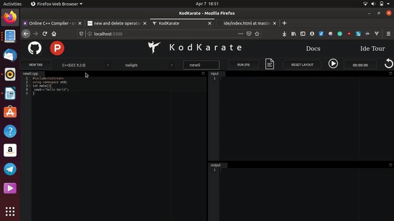Click in the input editor line 1
Image resolution: width=394 pixels, height=221 pixels.
(x=307, y=79)
